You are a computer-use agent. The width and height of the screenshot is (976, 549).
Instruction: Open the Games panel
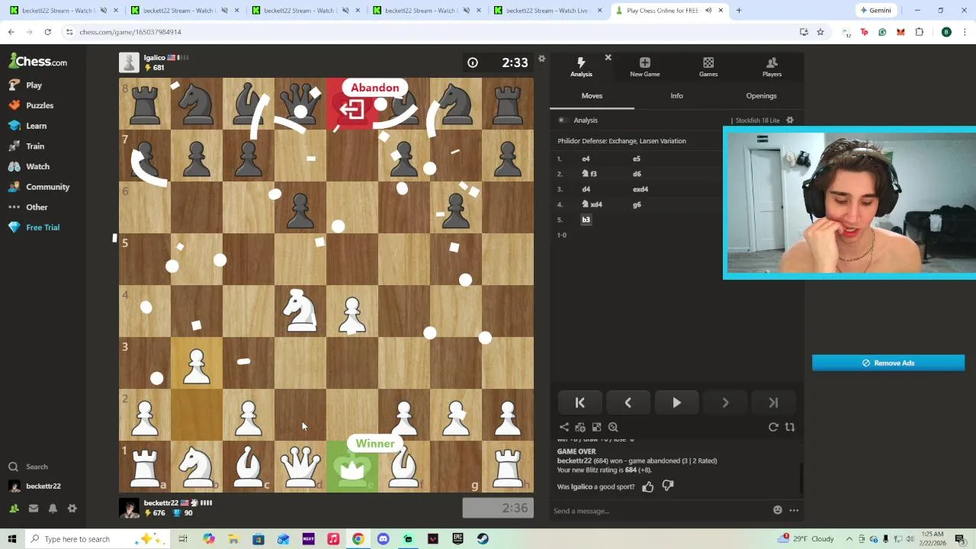pos(708,67)
